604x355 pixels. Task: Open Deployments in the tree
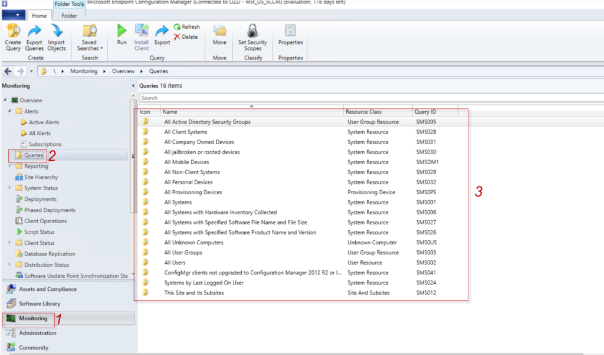click(x=40, y=199)
